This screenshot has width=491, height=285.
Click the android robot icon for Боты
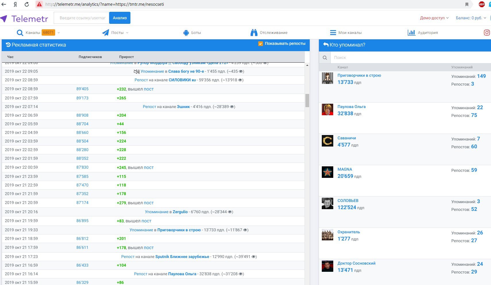186,33
